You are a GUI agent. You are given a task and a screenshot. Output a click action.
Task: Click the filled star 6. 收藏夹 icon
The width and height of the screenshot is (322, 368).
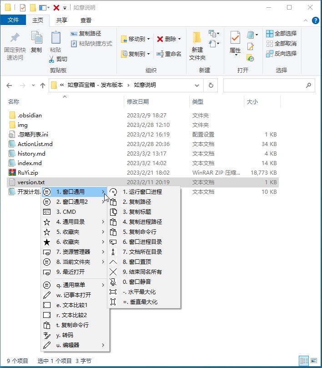[x=47, y=242]
